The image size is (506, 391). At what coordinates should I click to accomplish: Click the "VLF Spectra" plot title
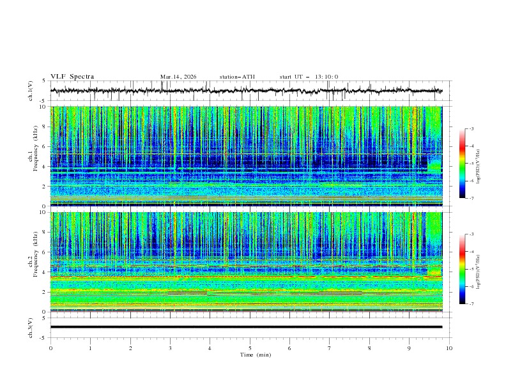72,77
